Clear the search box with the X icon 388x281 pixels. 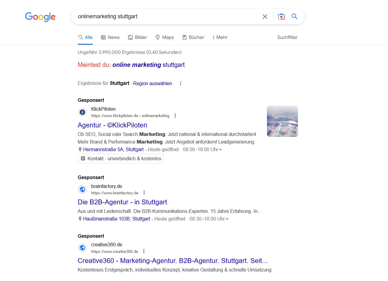[x=265, y=16]
